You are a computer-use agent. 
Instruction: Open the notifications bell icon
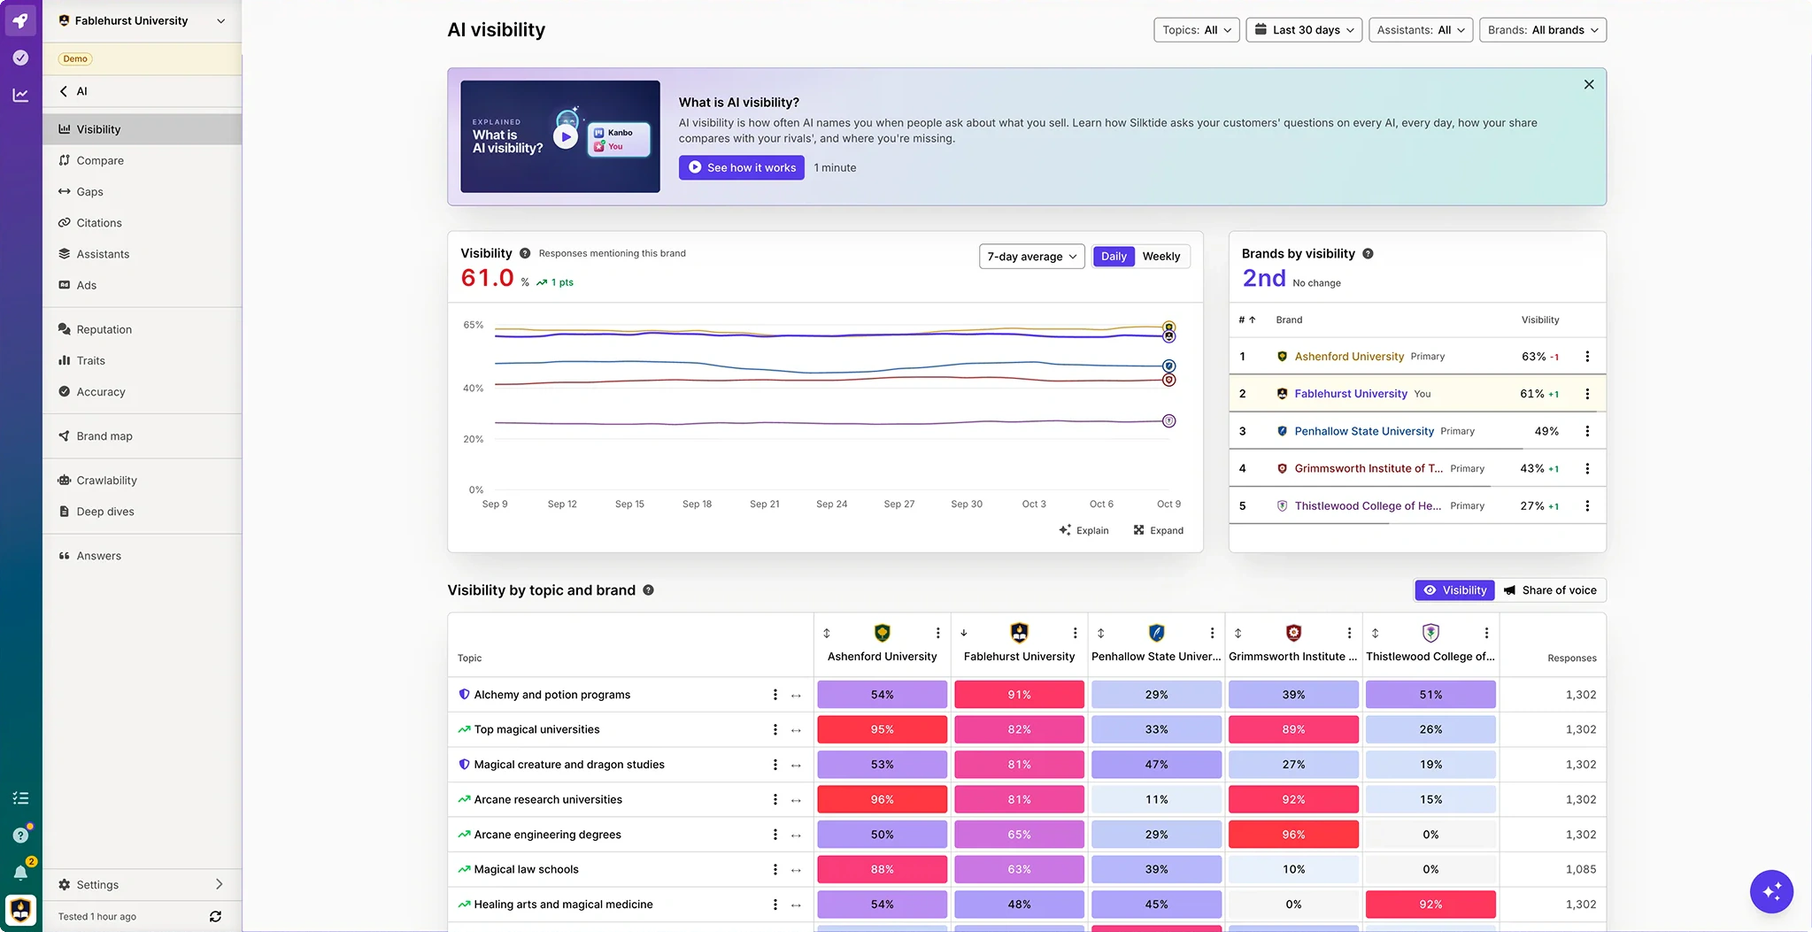point(20,873)
